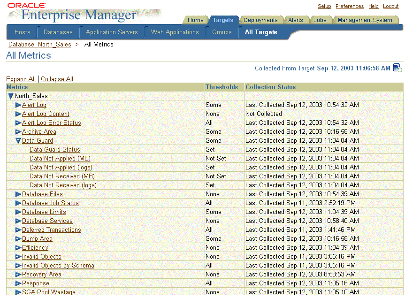Viewport: 420px width, 306px height.
Task: Expand the Deferred Transactions arrow
Action: coord(18,230)
